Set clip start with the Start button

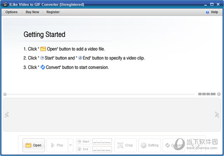[x=83, y=142]
